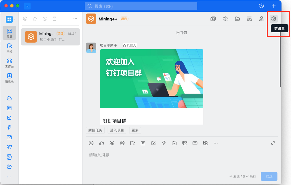Click the 新建任务 button
Screen dimensions: 291x185
pyautogui.click(x=95, y=130)
